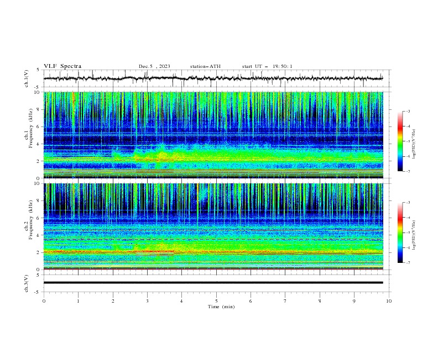Click the ch.1 "Frequency (kHz)" axis title
Image resolution: width=438 pixels, height=338 pixels.
point(31,128)
